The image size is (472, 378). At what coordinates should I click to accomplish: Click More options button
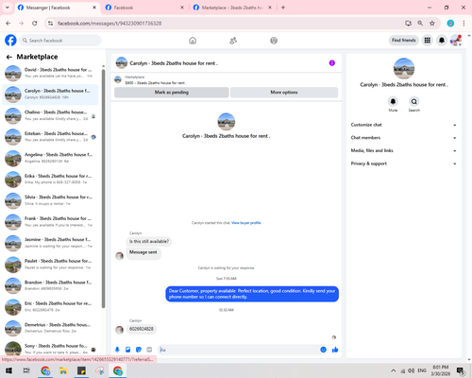[284, 93]
